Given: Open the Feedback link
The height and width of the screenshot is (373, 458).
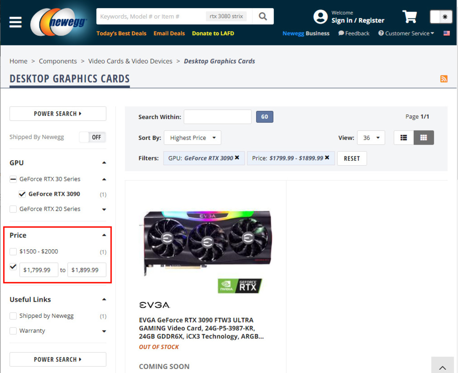Looking at the screenshot, I should click(x=354, y=33).
